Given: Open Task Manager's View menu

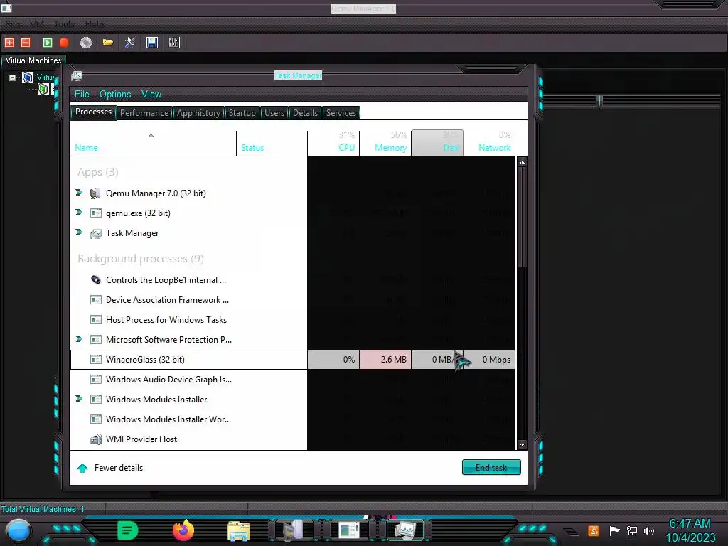Looking at the screenshot, I should coord(151,95).
